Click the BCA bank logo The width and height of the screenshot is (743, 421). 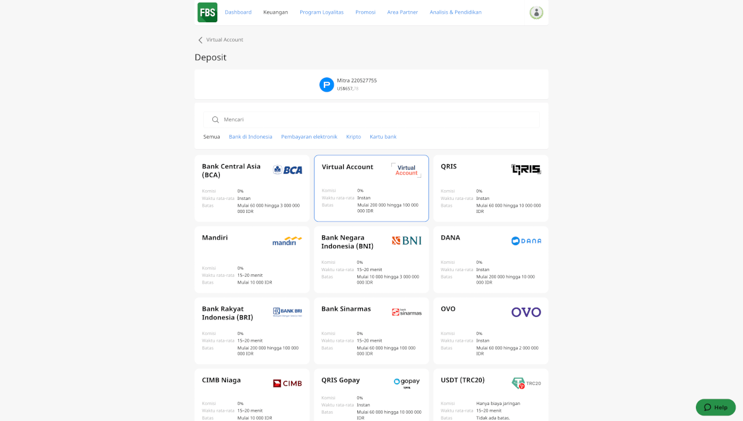(x=288, y=170)
